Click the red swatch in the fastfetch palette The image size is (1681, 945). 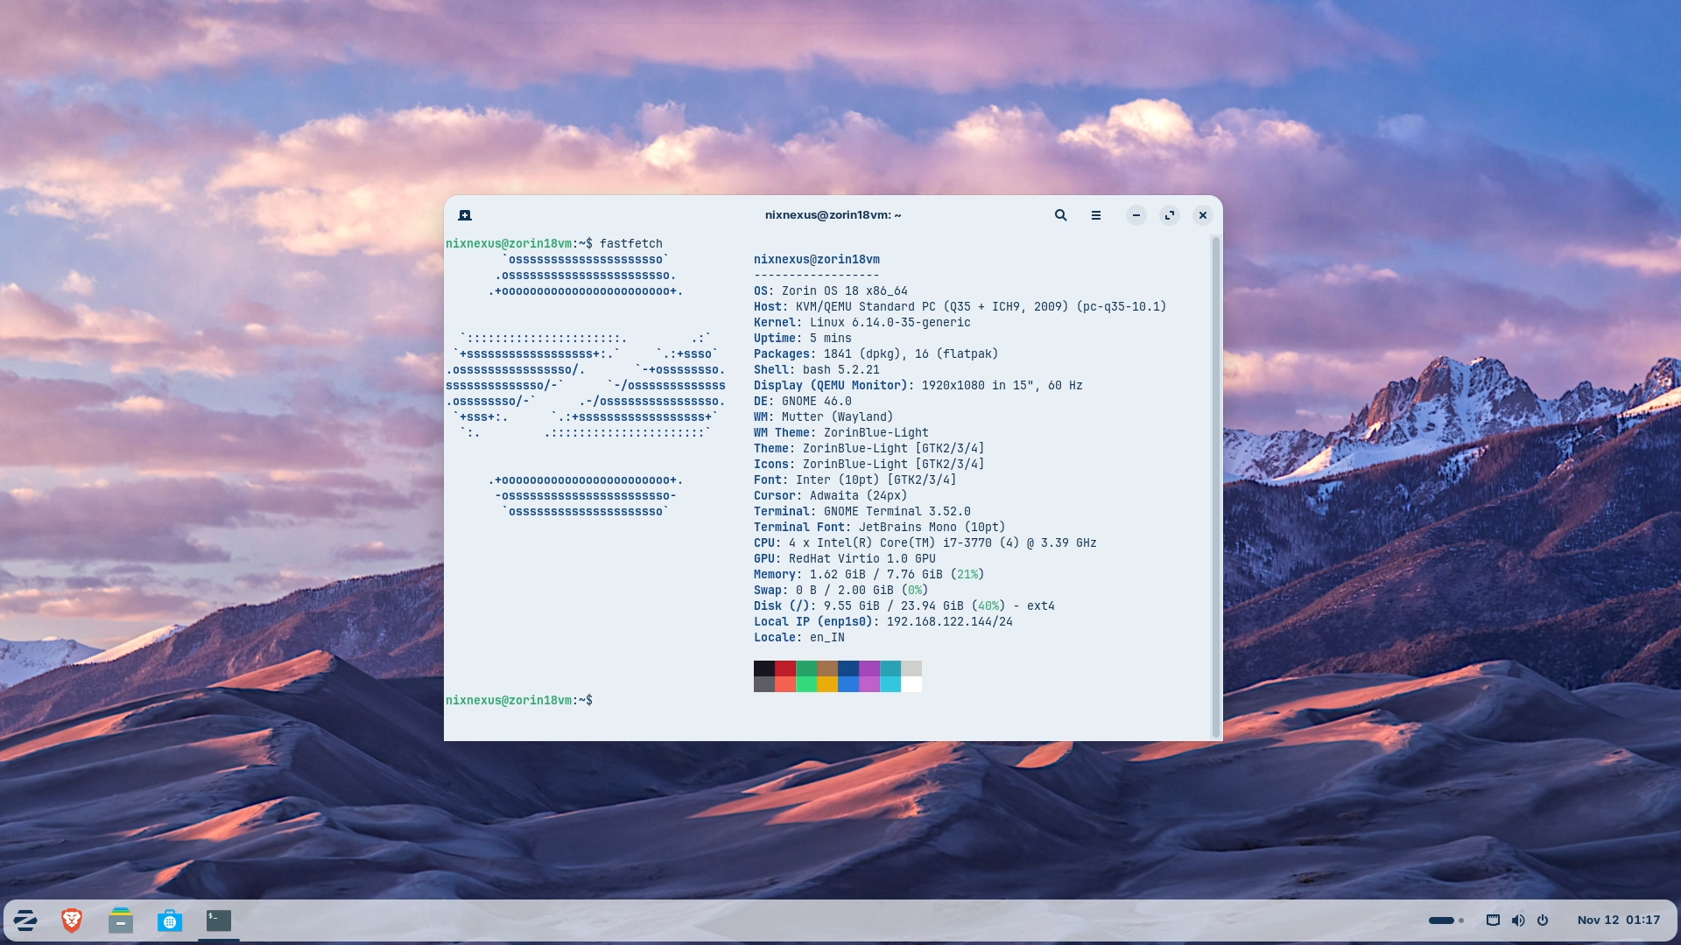(x=784, y=668)
